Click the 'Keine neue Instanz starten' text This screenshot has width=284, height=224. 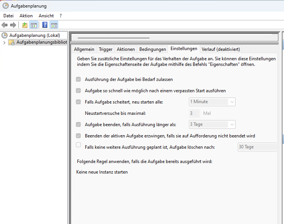point(102,172)
